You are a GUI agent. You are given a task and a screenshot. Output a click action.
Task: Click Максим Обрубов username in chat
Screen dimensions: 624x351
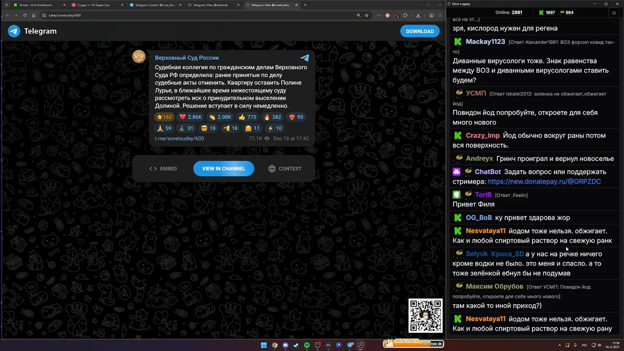(494, 286)
